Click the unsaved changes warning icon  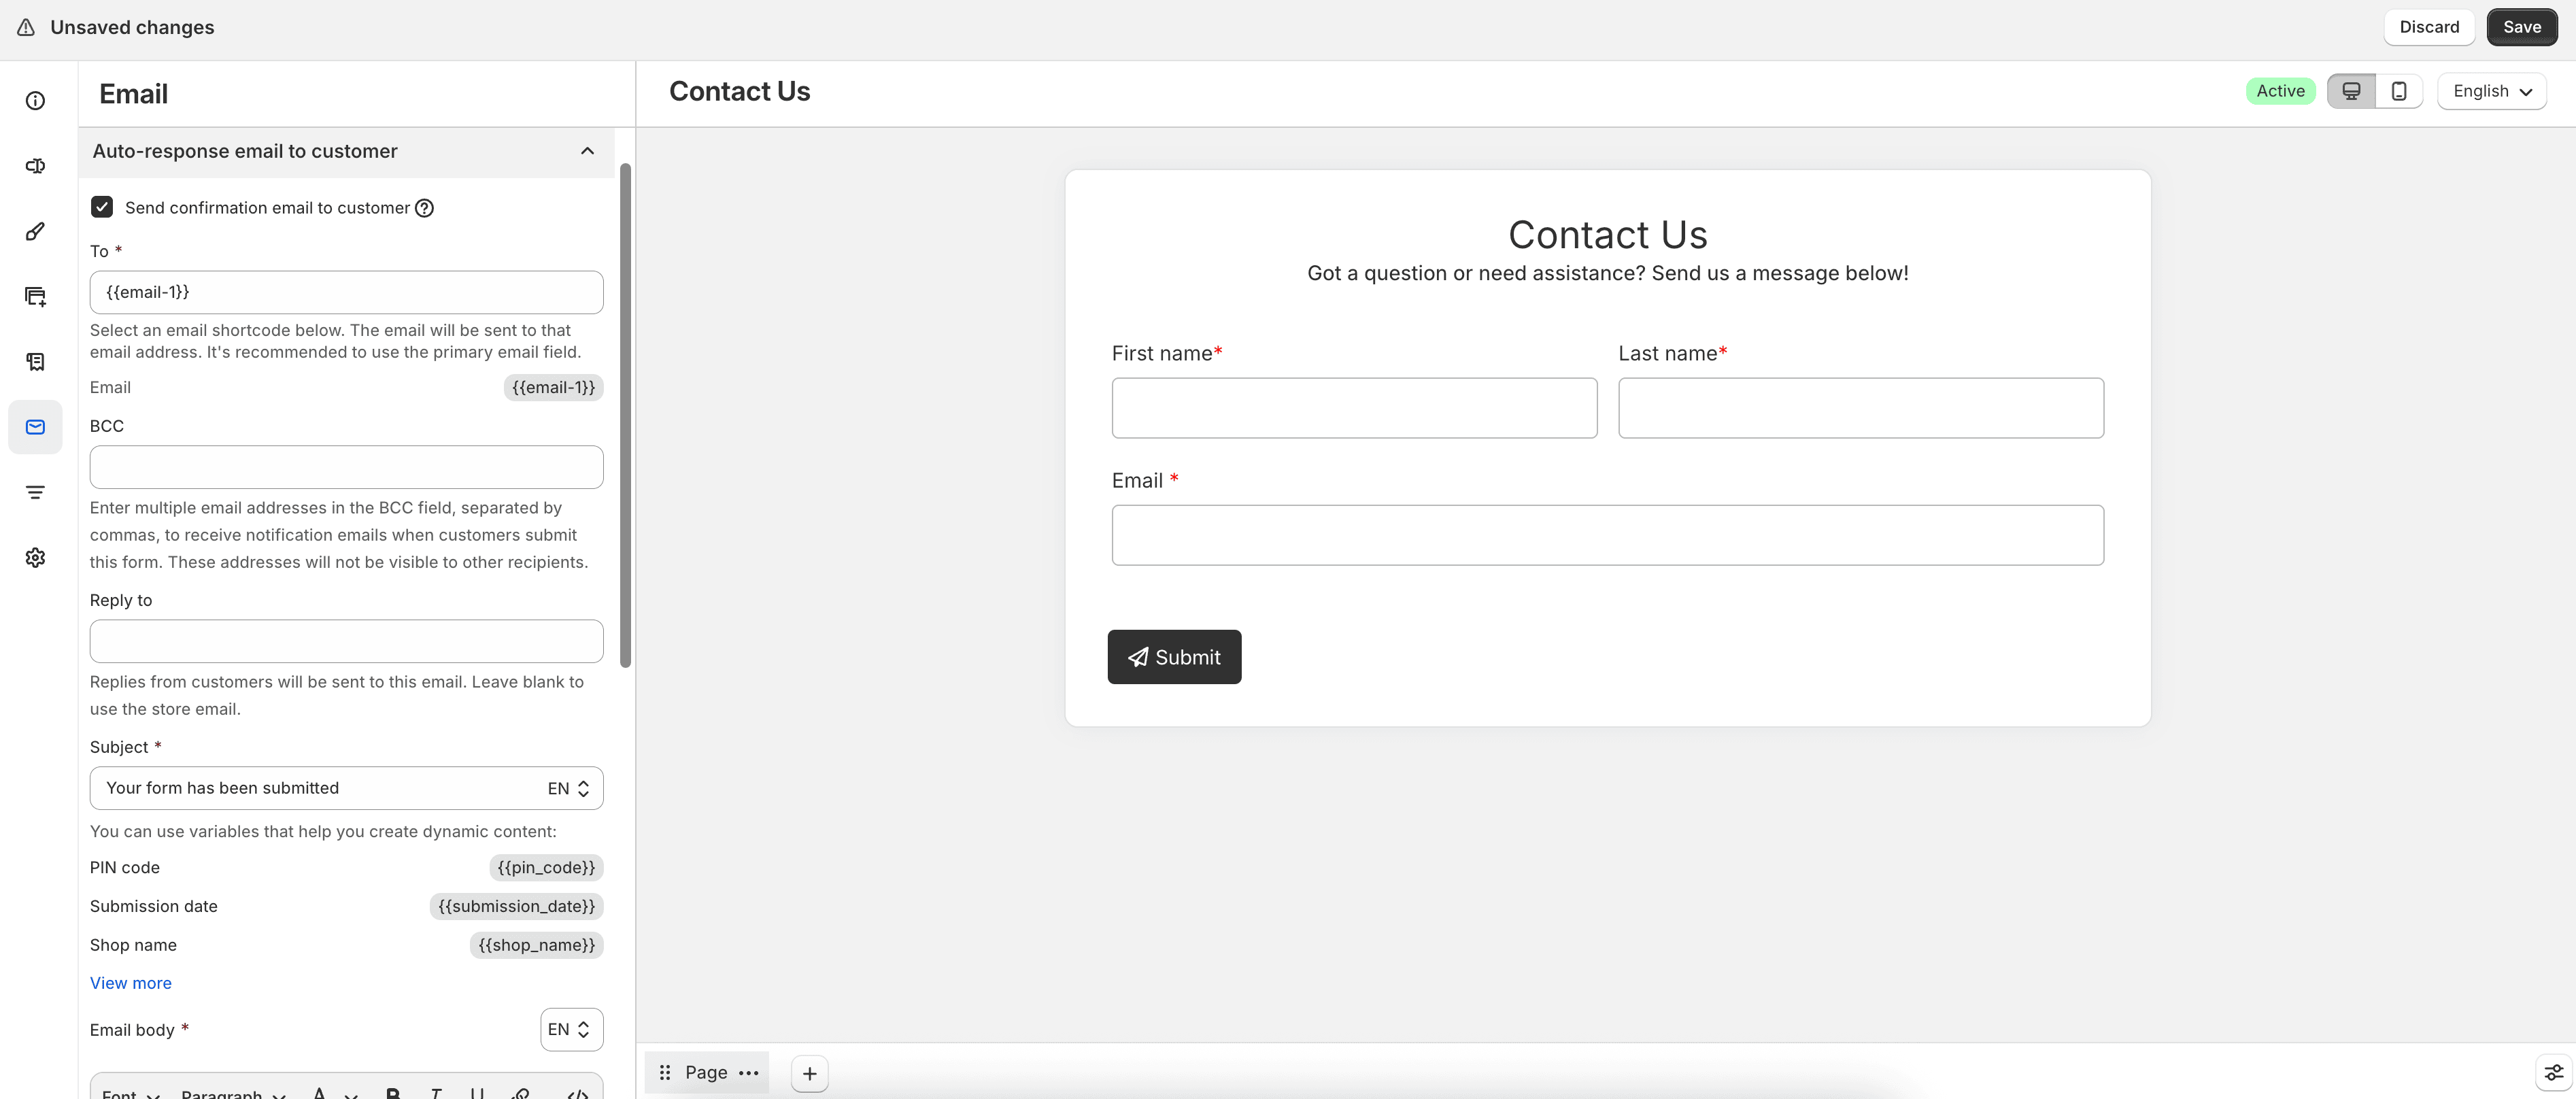(26, 27)
